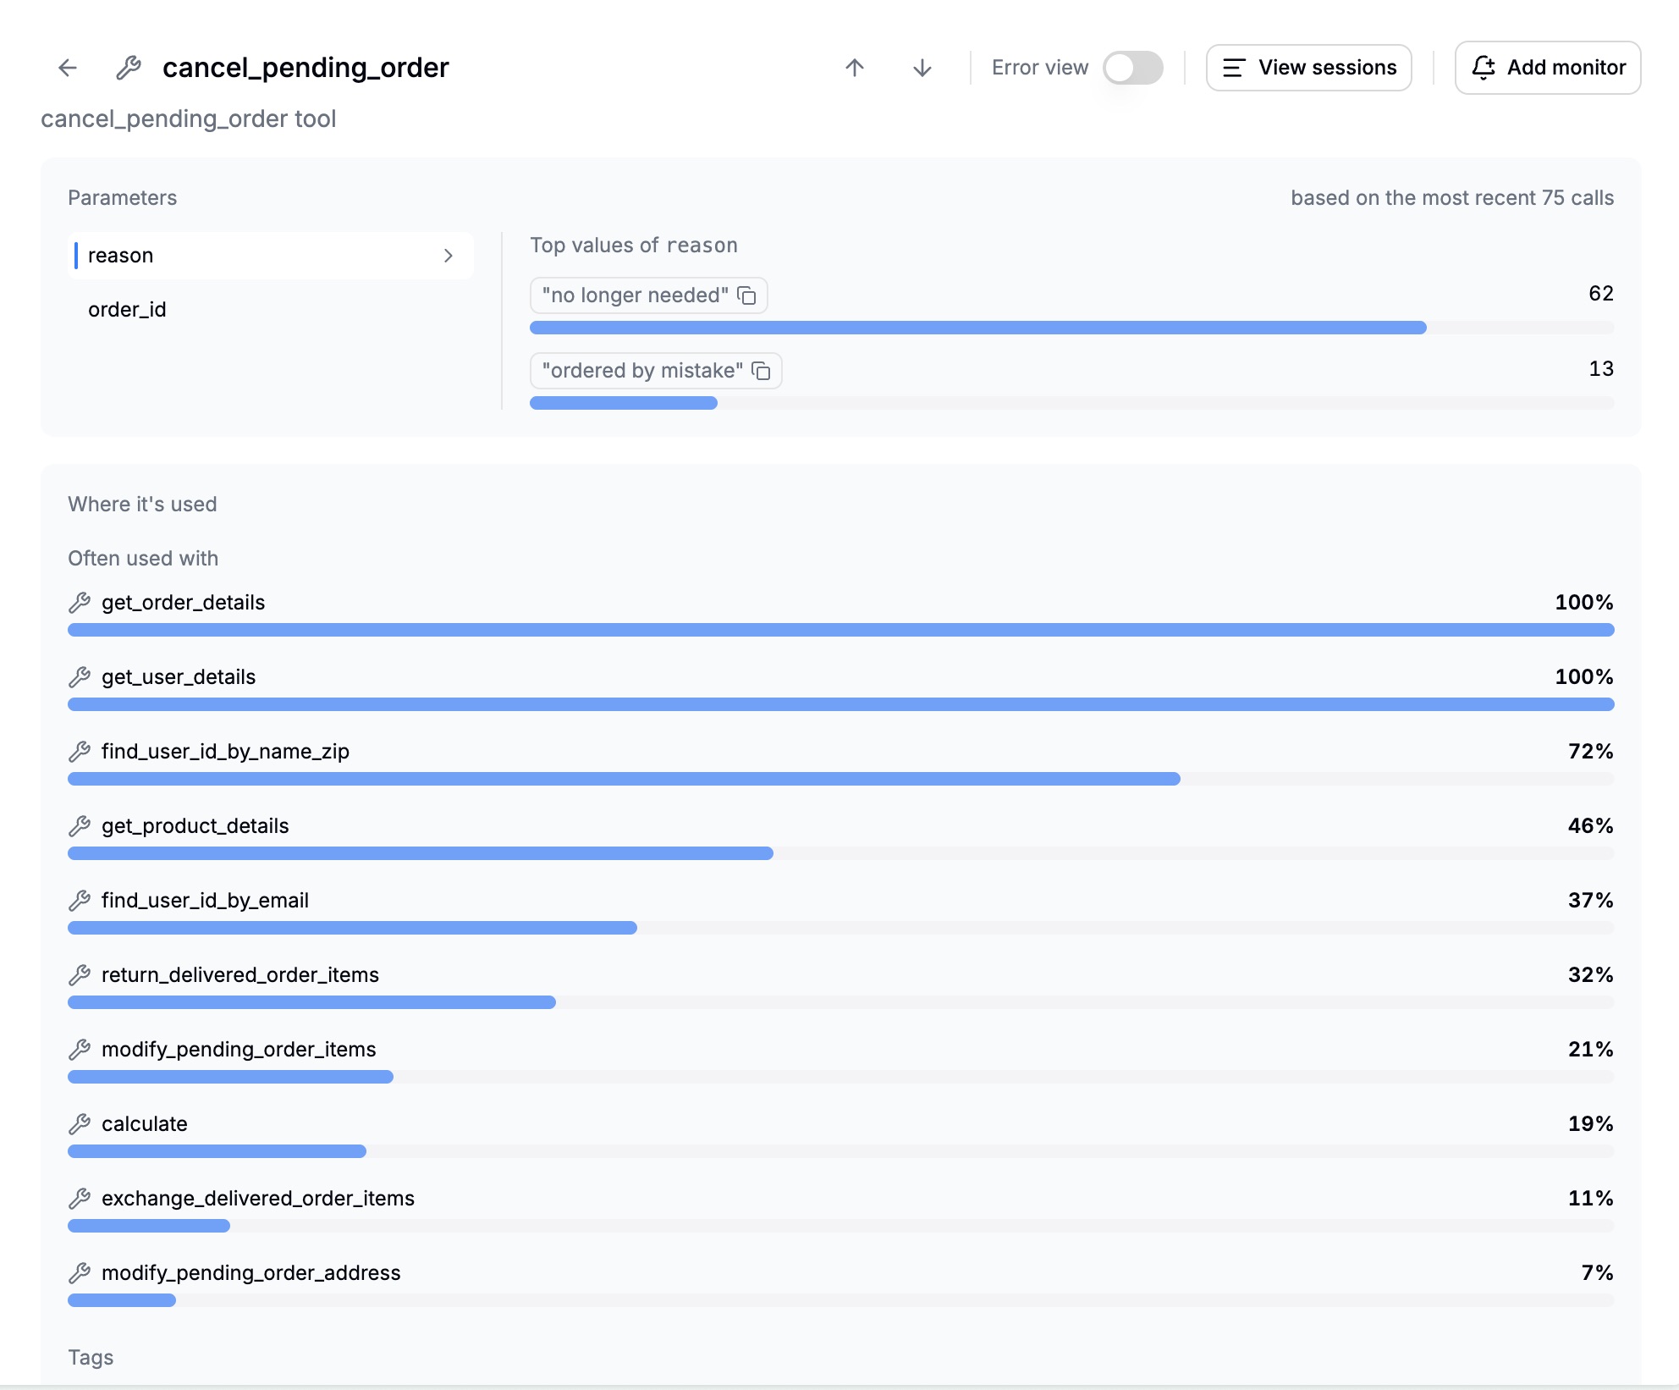Click wrench icon for return_delivered_order_items

click(80, 975)
